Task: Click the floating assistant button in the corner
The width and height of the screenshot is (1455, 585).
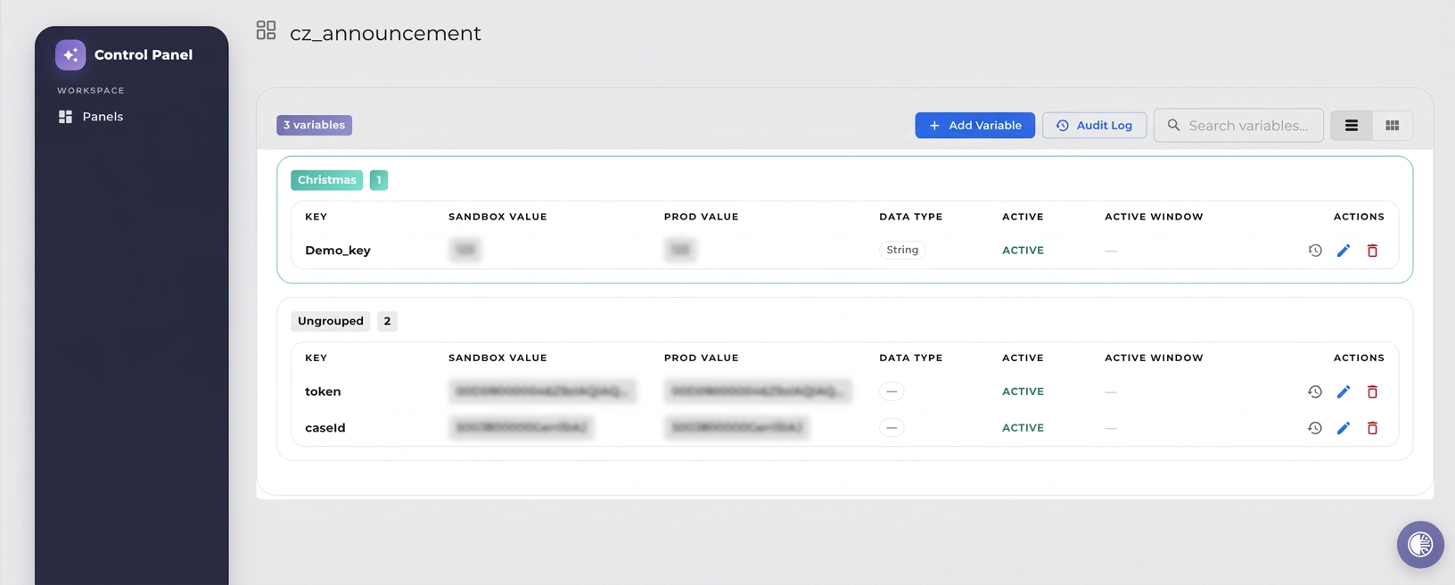Action: [1420, 544]
